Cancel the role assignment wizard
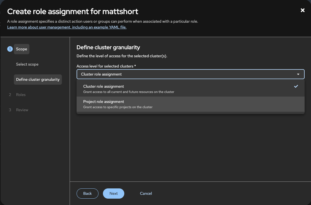 pos(146,193)
